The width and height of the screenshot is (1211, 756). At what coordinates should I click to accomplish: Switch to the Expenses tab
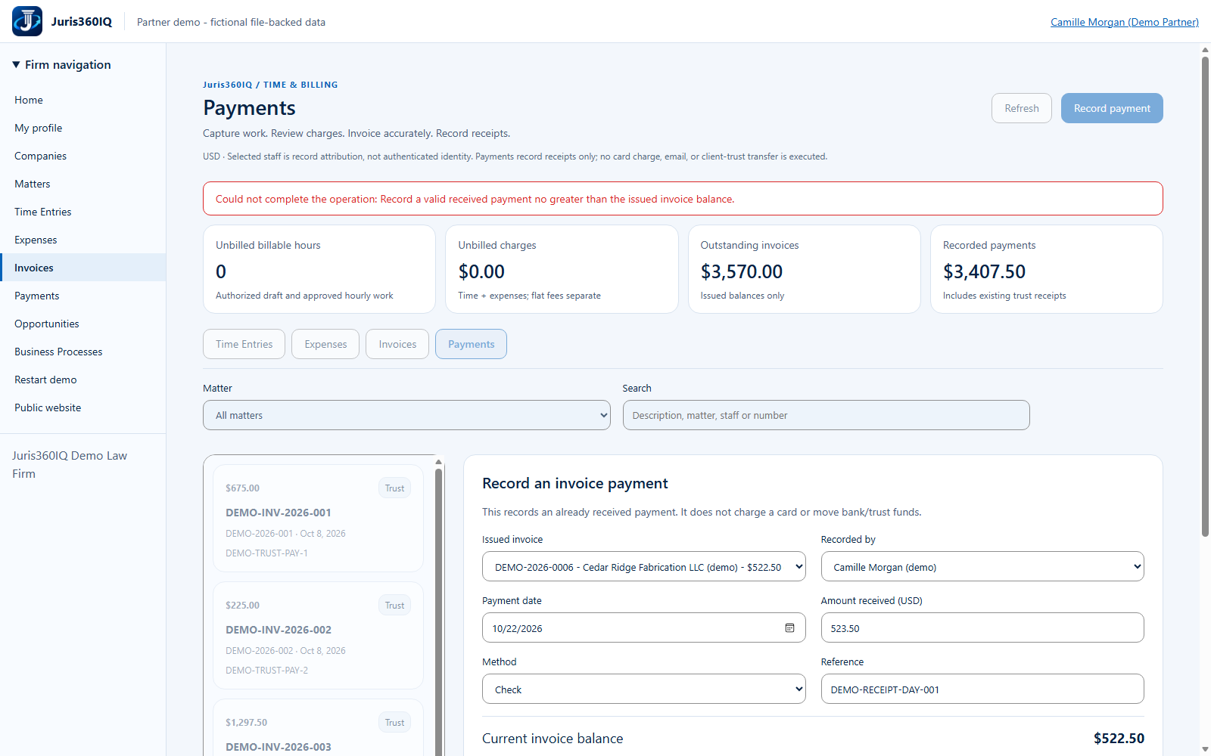tap(325, 344)
